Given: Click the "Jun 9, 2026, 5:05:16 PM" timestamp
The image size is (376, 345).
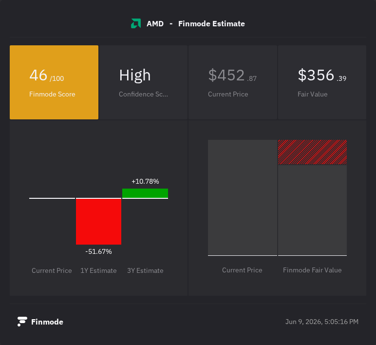Looking at the screenshot, I should (x=322, y=322).
